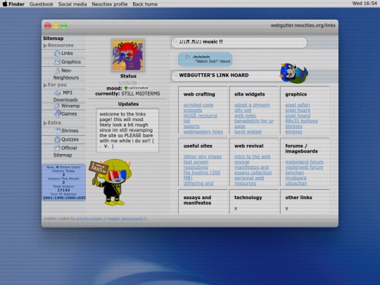Click the Official Sitemap icon
This screenshot has width=380, height=285.
pos(57,148)
